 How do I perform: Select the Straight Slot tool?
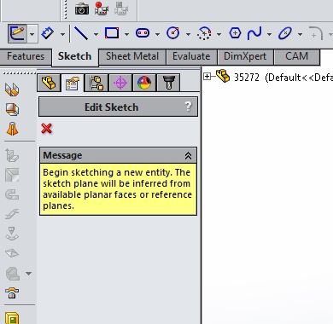pos(143,33)
